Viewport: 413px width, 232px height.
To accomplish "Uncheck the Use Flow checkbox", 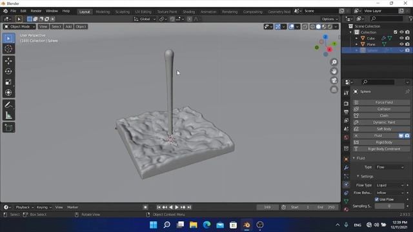I will click(377, 199).
